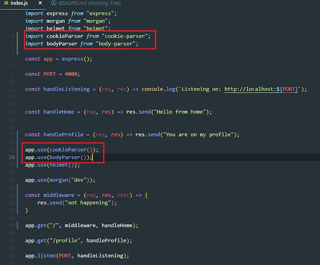Click the "You are on my profile" string
320x265 pixels.
[198, 134]
